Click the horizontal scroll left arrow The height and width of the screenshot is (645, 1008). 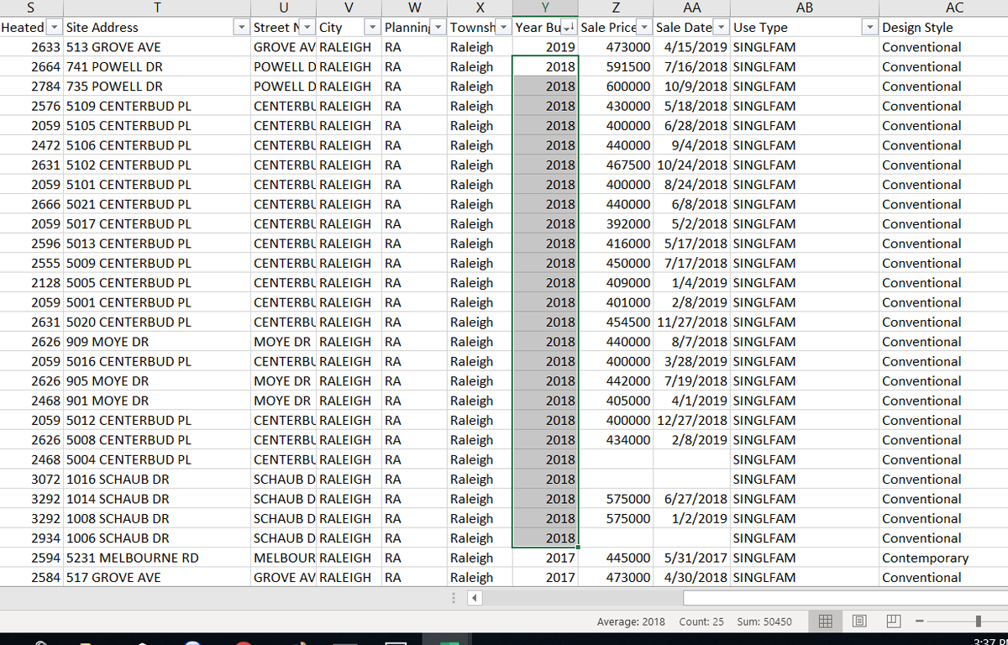tap(473, 599)
